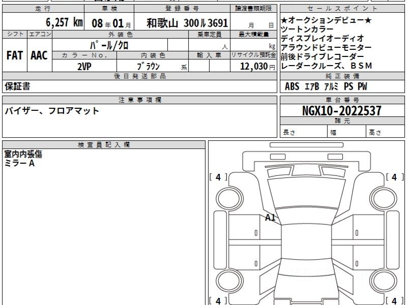Click the 輸入車 header
The width and height of the screenshot is (407, 305).
click(x=210, y=55)
